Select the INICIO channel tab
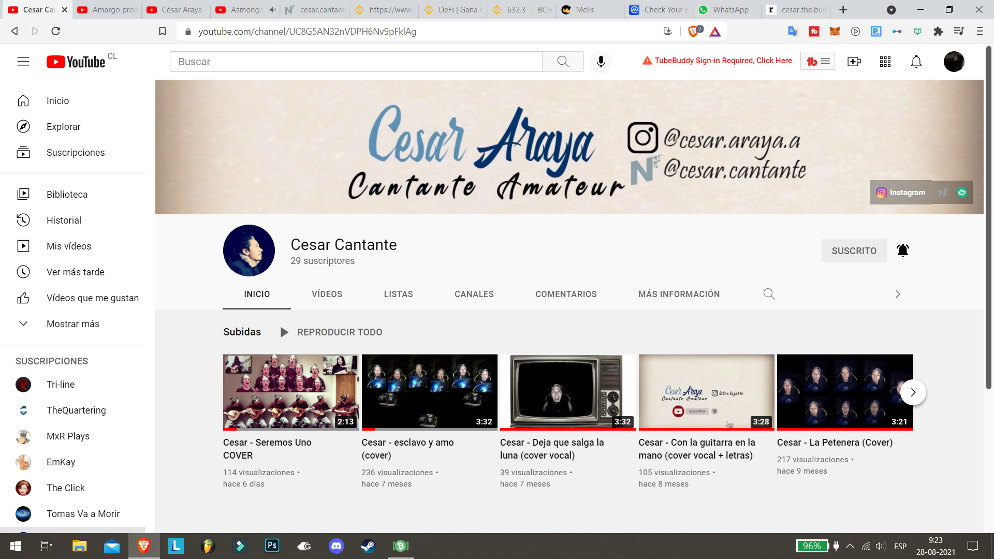The height and width of the screenshot is (559, 994). pyautogui.click(x=257, y=294)
